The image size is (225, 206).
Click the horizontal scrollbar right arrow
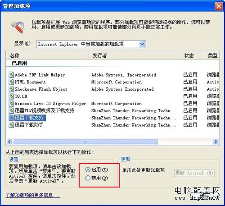(x=216, y=142)
